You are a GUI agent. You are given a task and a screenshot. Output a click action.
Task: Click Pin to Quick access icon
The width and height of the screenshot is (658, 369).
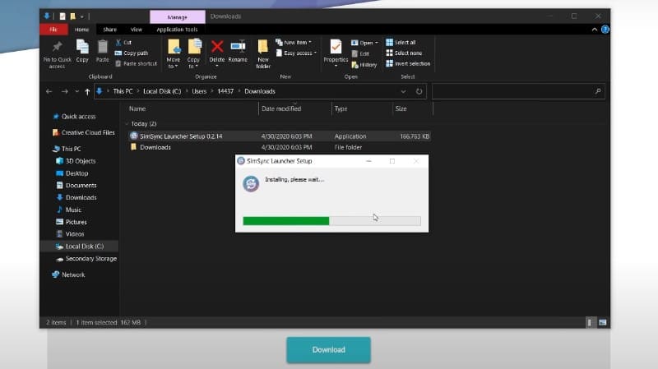pos(57,50)
